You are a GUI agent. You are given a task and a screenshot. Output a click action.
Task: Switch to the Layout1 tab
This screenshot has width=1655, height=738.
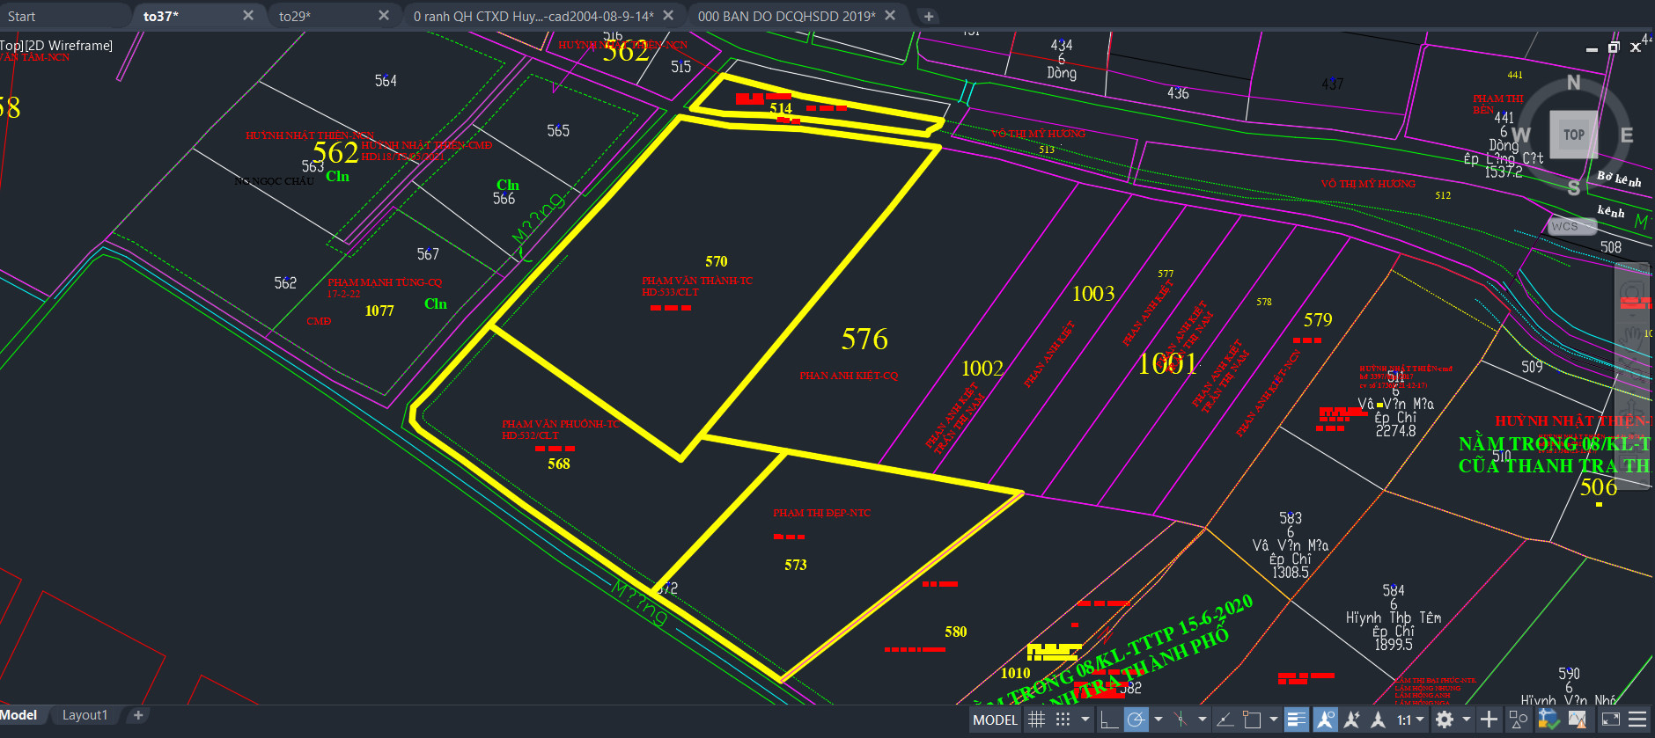click(x=85, y=715)
